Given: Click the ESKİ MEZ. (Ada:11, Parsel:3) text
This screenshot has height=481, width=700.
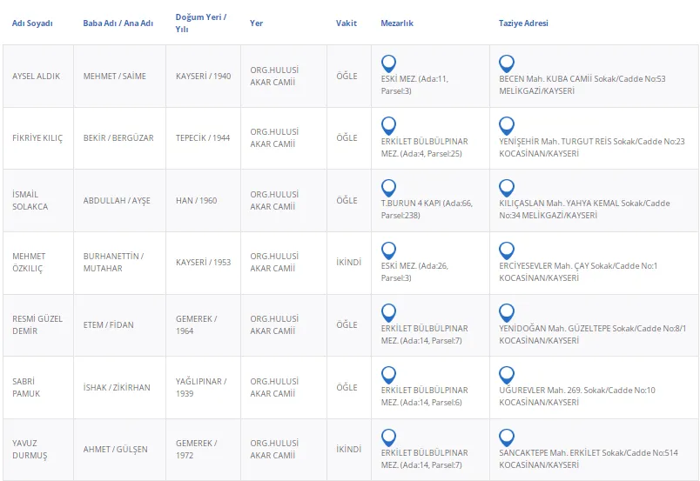Looking at the screenshot, I should pos(414,84).
